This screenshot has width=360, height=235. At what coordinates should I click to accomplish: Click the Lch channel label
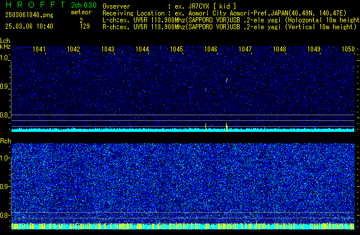[5, 41]
